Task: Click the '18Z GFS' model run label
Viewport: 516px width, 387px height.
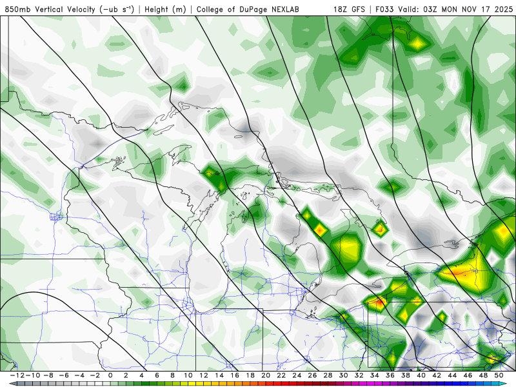Action: point(349,9)
